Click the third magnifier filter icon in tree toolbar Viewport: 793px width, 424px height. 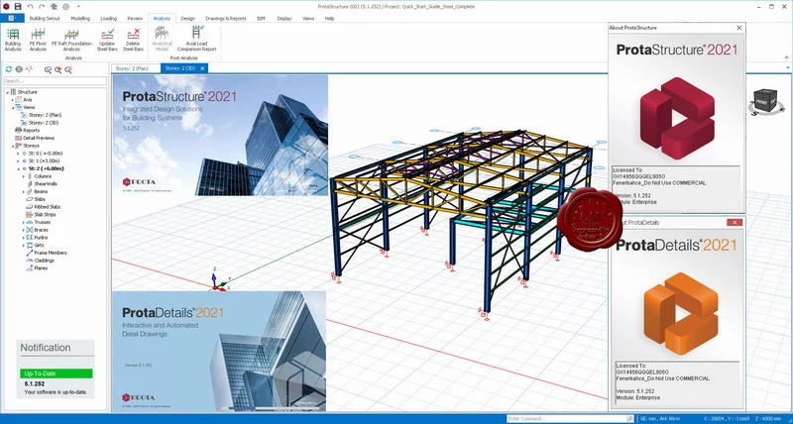[68, 69]
